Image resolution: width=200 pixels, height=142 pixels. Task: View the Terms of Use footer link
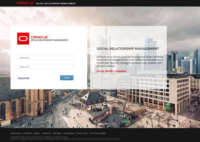(x=82, y=133)
